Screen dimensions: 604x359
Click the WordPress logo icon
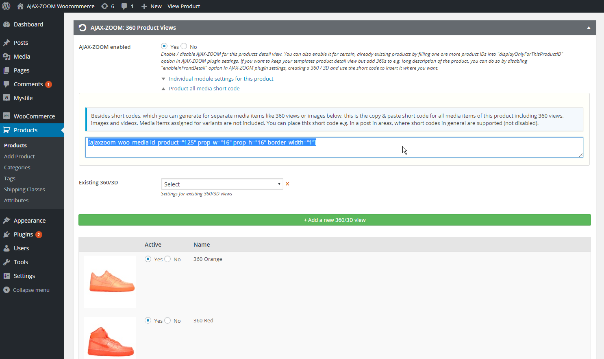pos(6,6)
